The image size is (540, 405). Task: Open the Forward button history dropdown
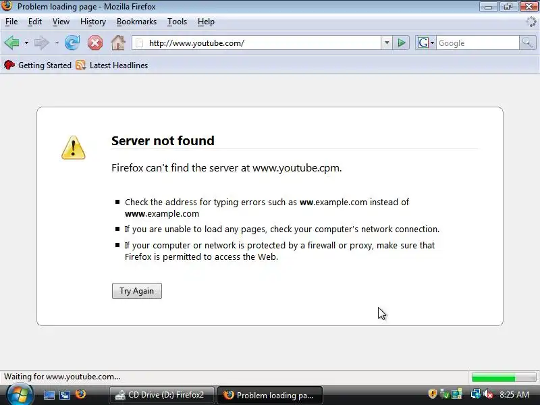57,43
